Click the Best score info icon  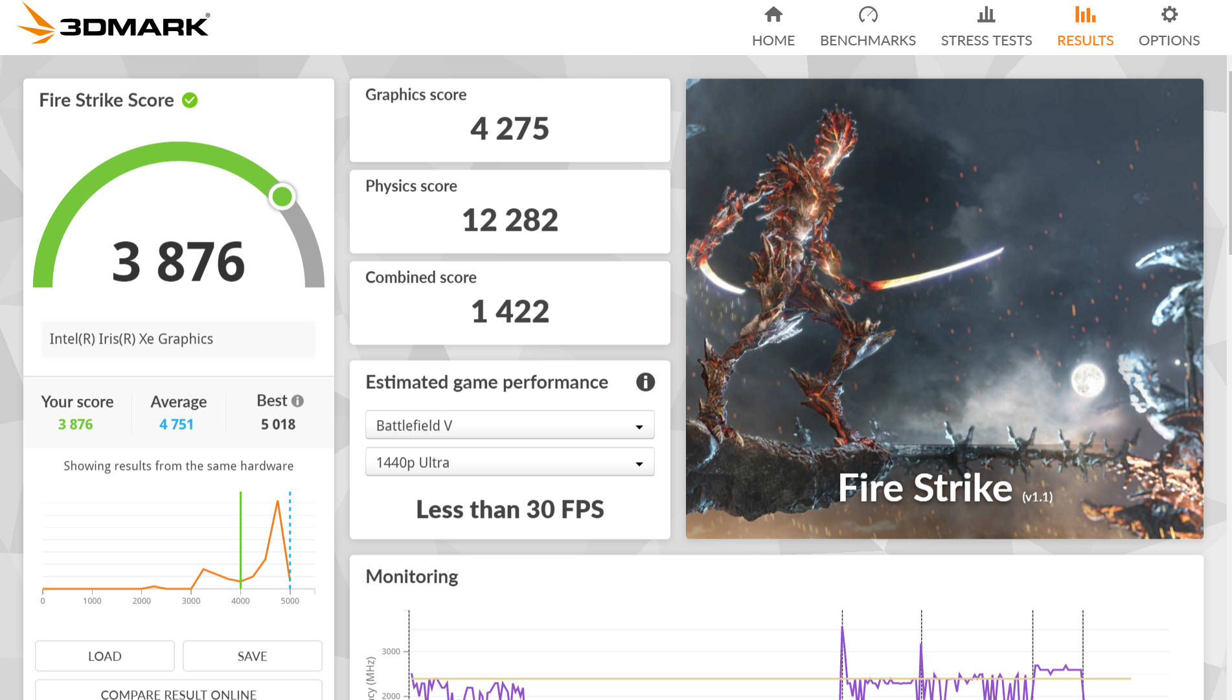click(x=297, y=401)
